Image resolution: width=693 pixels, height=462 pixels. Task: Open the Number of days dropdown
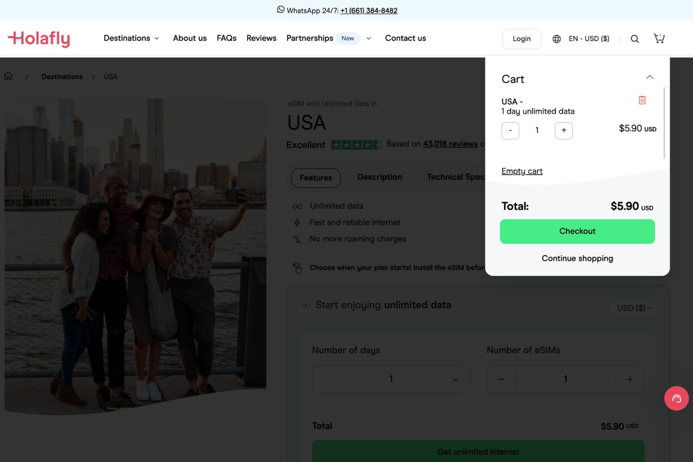[x=391, y=379]
